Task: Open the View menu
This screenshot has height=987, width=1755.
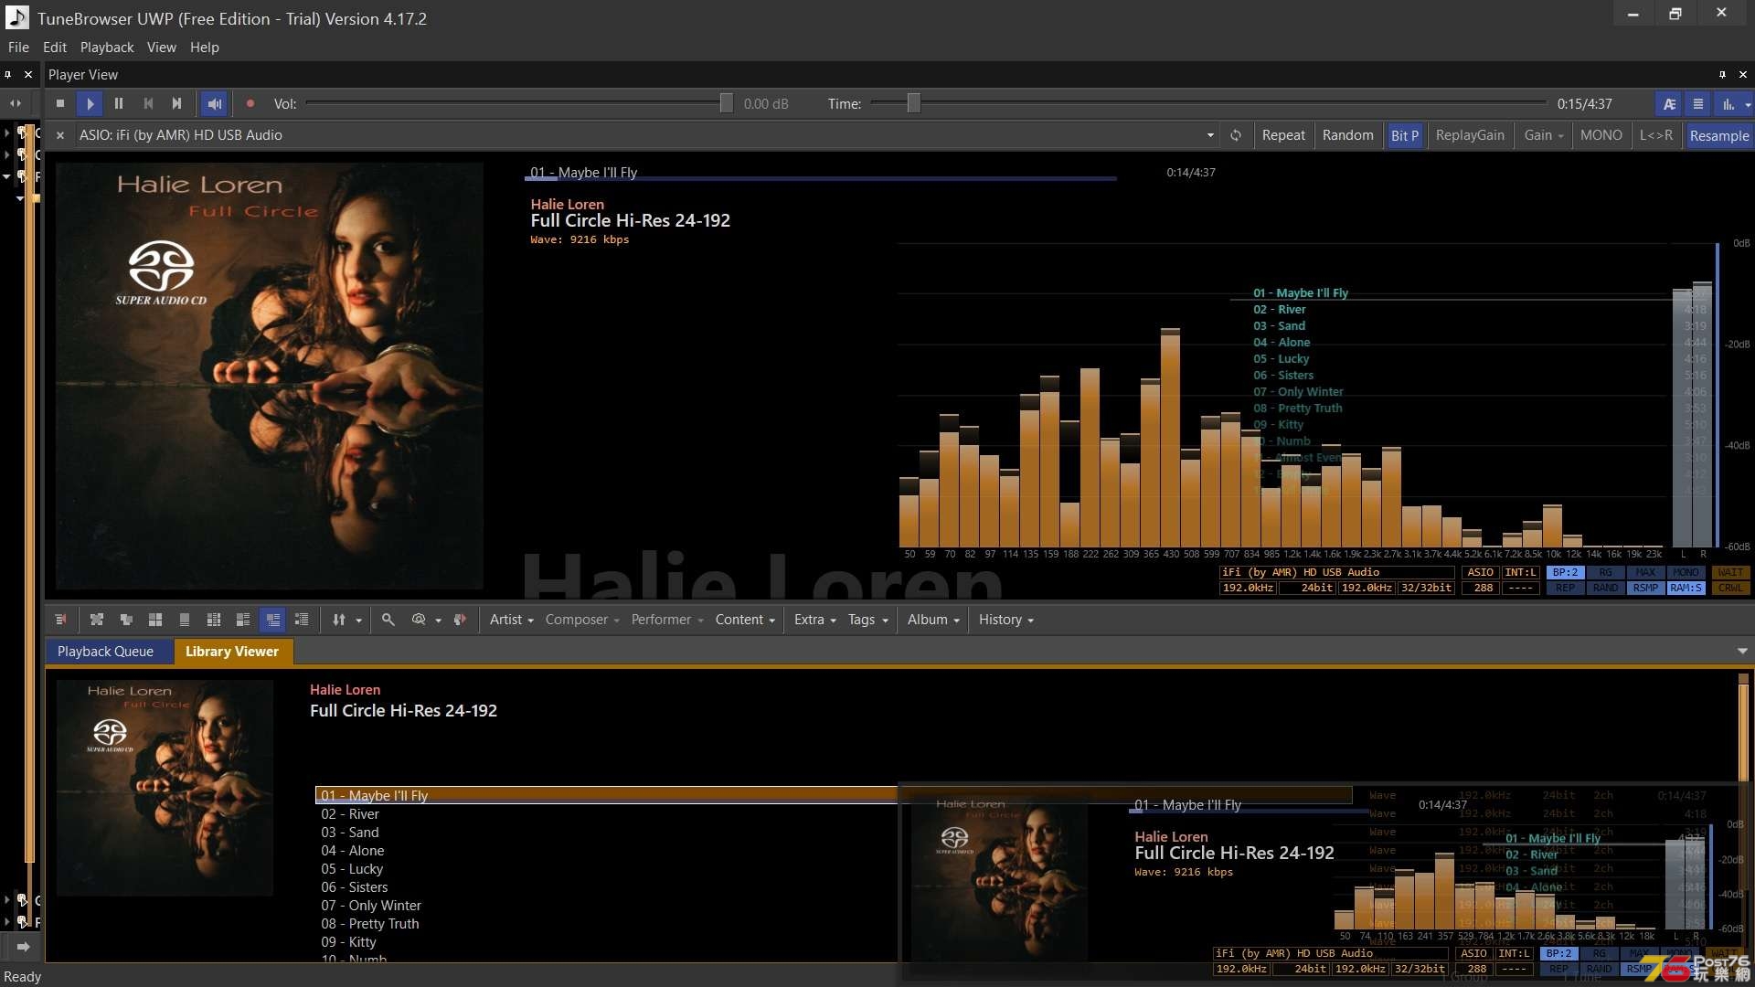Action: (162, 48)
